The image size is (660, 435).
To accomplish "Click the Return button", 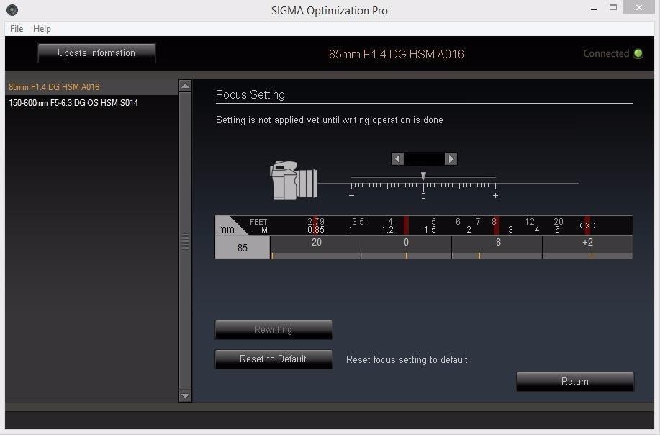I will tap(575, 381).
